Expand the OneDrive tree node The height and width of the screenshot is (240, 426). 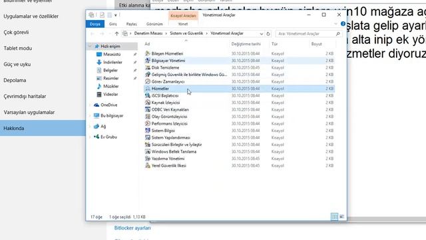pos(90,105)
